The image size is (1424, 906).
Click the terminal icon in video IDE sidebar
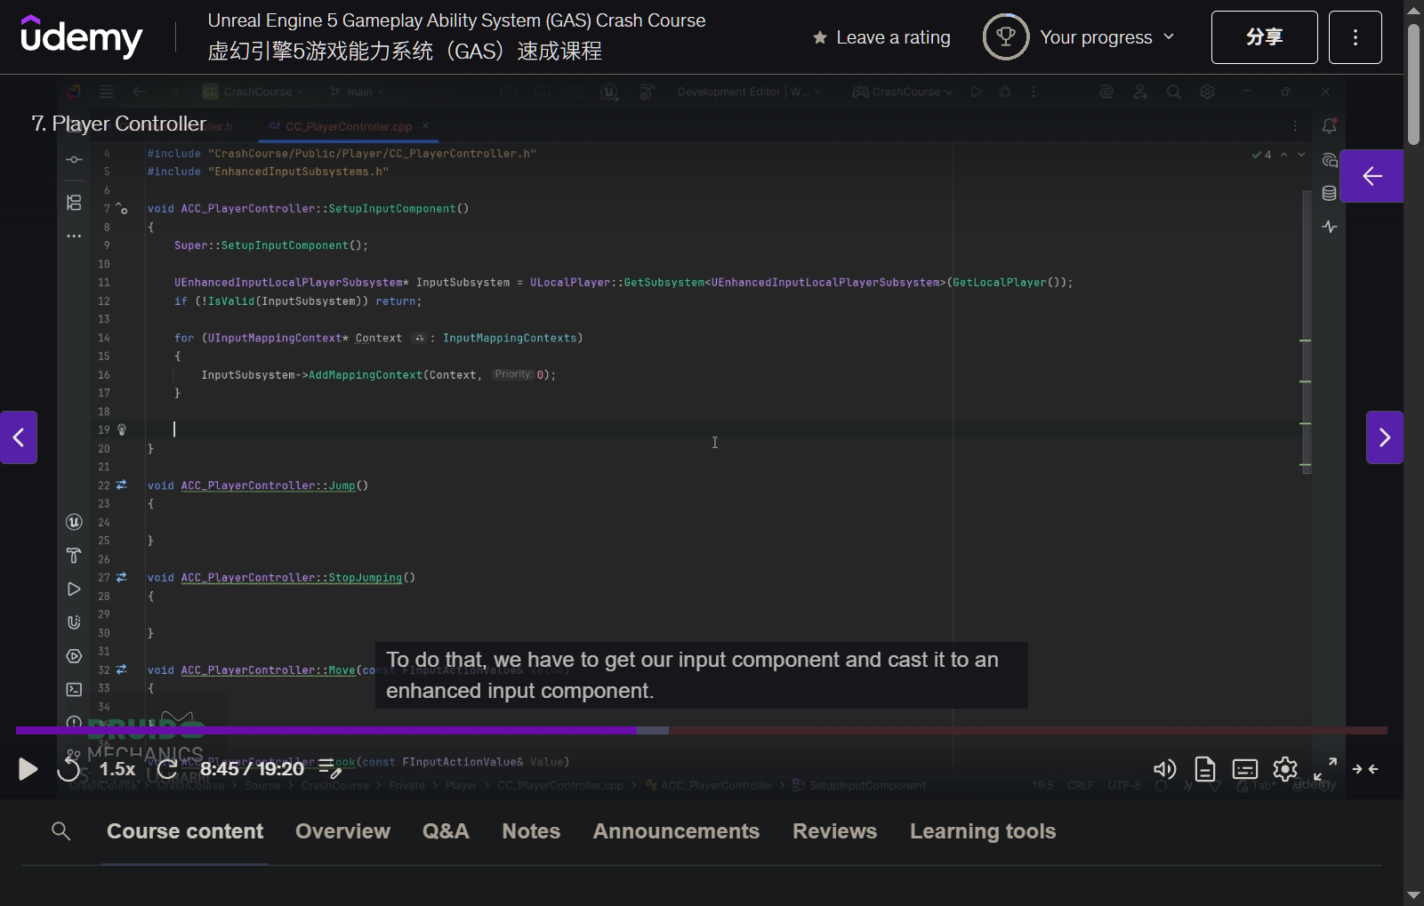(x=75, y=689)
